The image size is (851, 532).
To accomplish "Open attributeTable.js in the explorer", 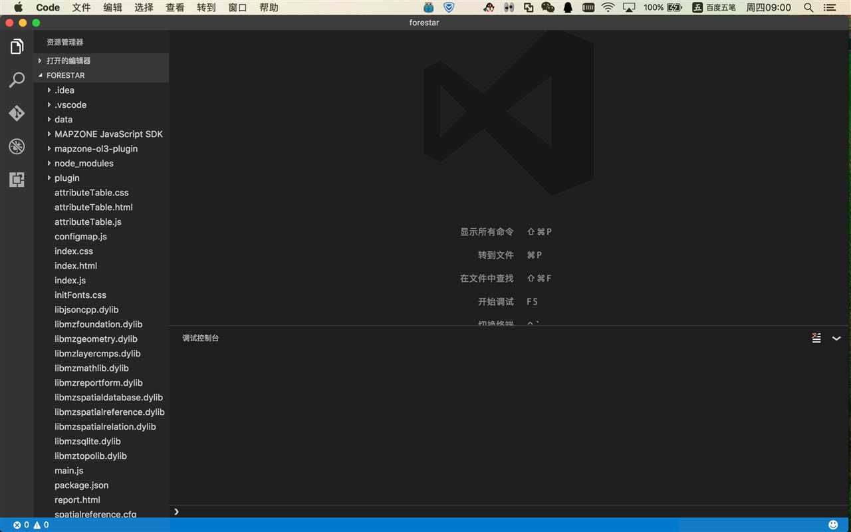I will click(102, 221).
